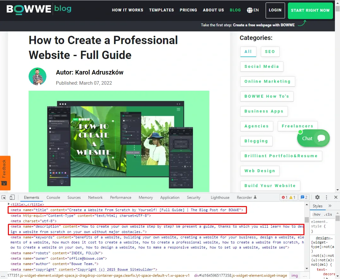Select the meta name="title" line

point(127,210)
